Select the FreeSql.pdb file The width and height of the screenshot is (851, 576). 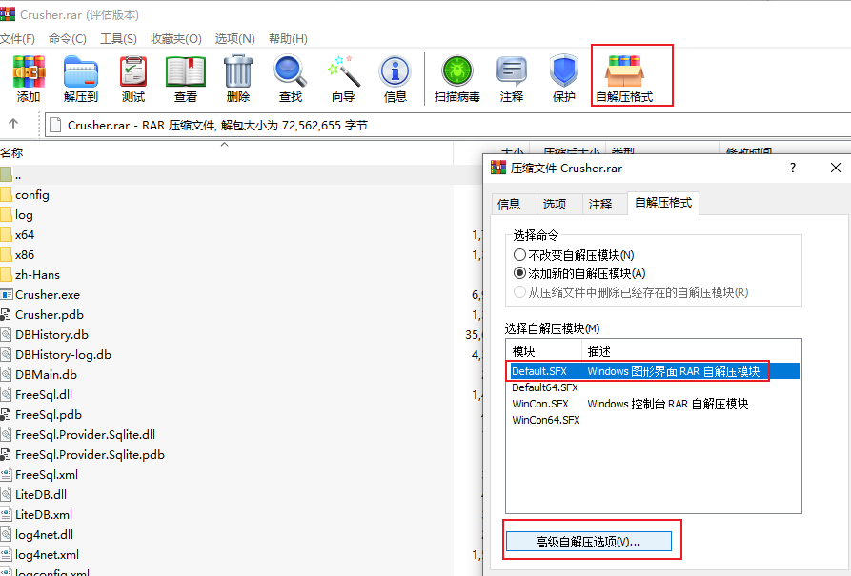coord(49,415)
